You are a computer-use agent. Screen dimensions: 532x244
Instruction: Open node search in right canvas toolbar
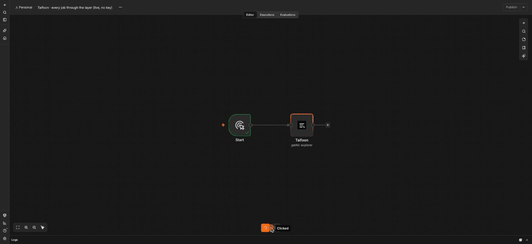[523, 31]
